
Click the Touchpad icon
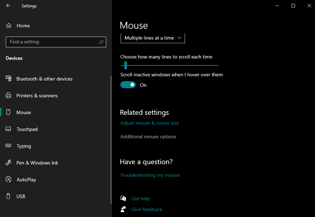tap(9, 129)
